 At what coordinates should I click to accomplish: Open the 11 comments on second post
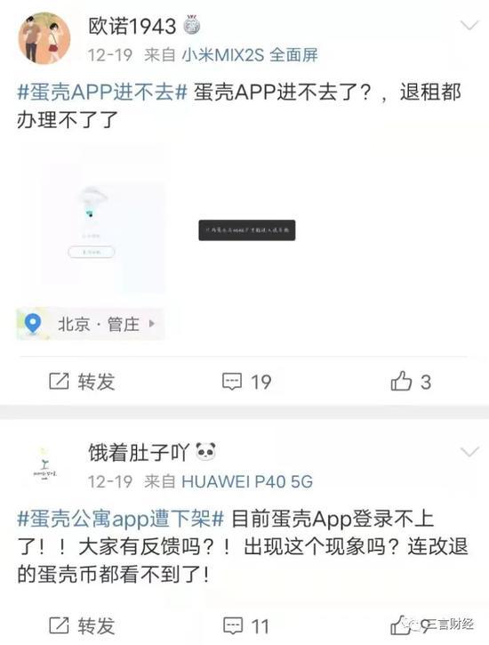(246, 626)
